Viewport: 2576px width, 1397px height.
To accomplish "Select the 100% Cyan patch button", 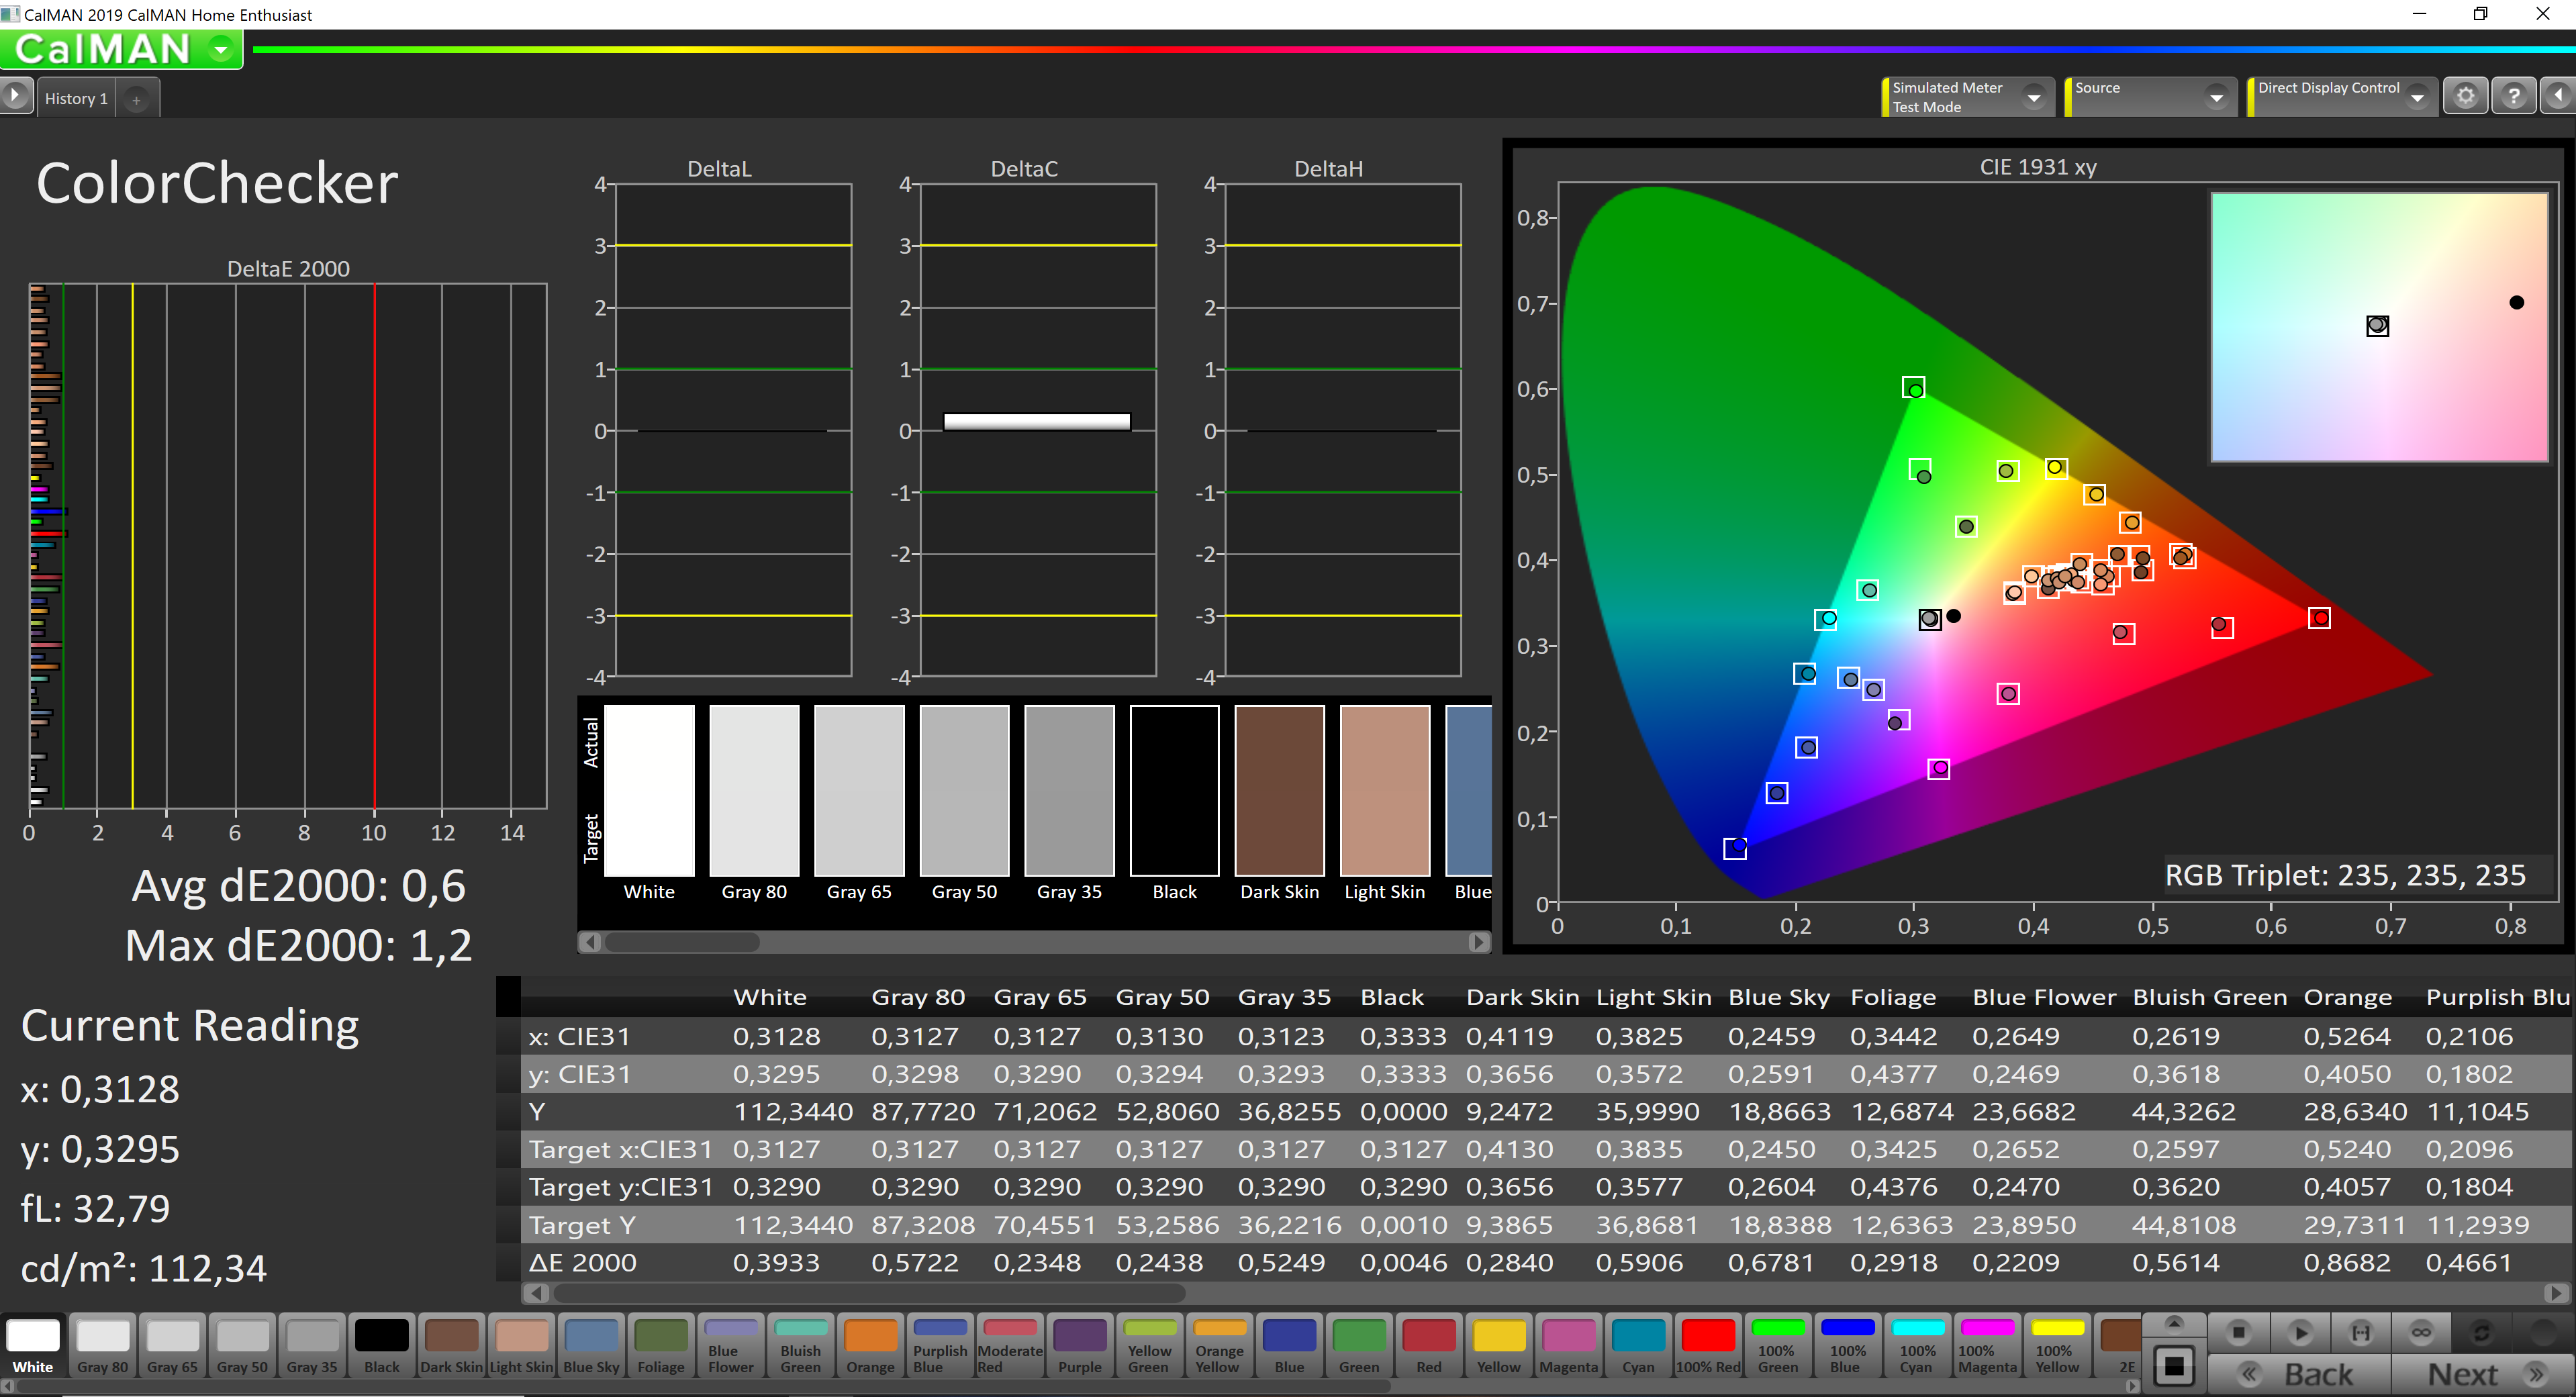I will coord(1917,1345).
